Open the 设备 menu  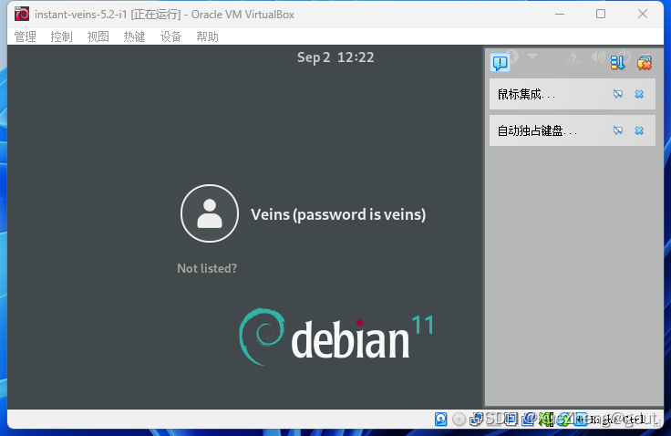[x=170, y=36]
